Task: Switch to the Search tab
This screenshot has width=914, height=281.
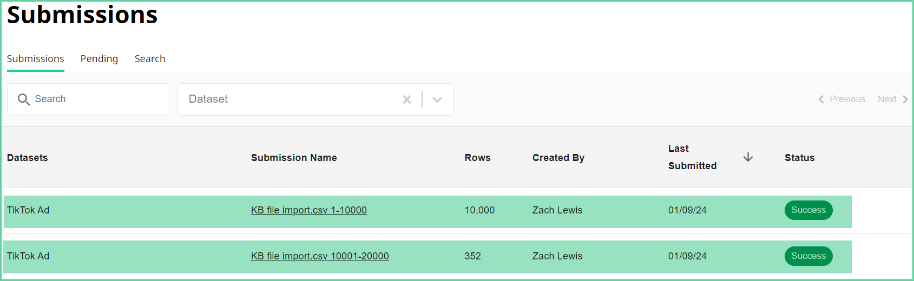Action: pos(150,59)
